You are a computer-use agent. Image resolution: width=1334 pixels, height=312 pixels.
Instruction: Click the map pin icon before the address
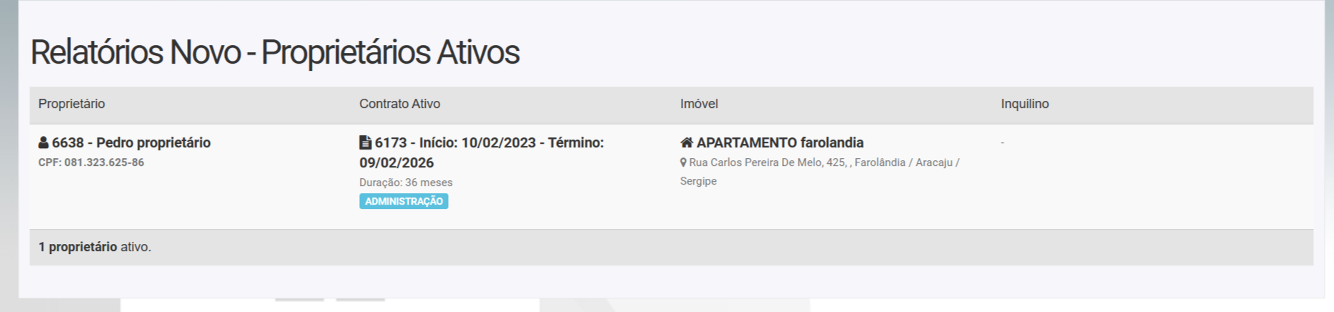(x=684, y=163)
